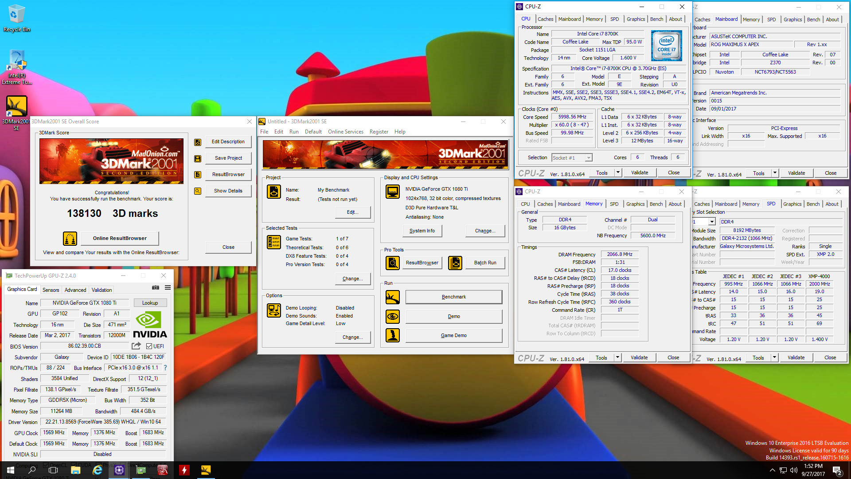Open the Register menu in 3DMark2001

379,132
